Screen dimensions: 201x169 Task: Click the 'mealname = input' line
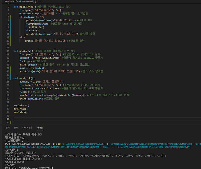point(40,14)
